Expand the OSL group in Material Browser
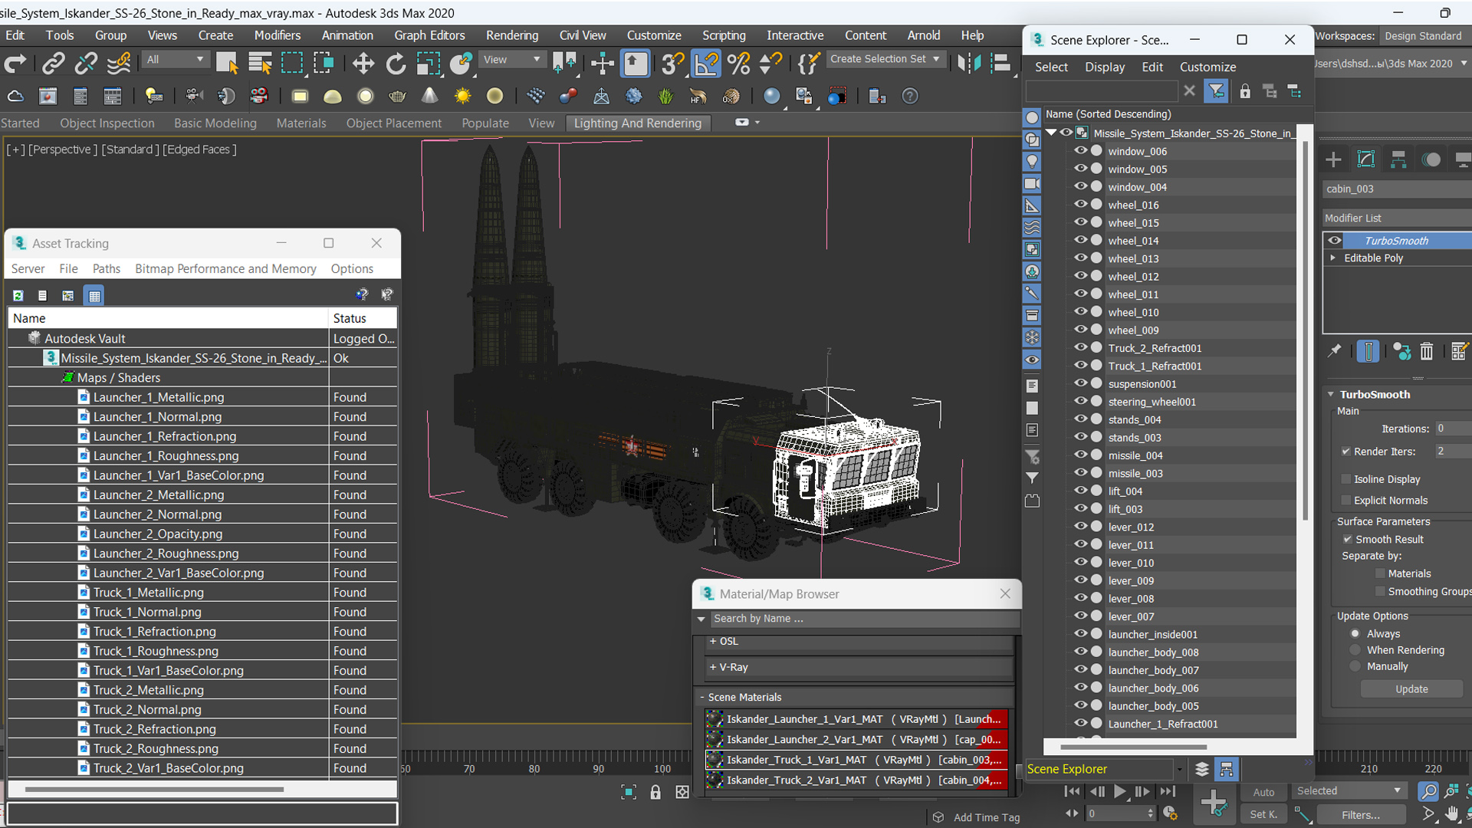 713,641
